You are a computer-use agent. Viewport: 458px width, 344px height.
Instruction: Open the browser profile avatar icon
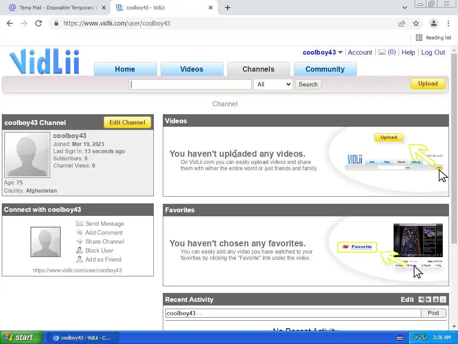434,23
